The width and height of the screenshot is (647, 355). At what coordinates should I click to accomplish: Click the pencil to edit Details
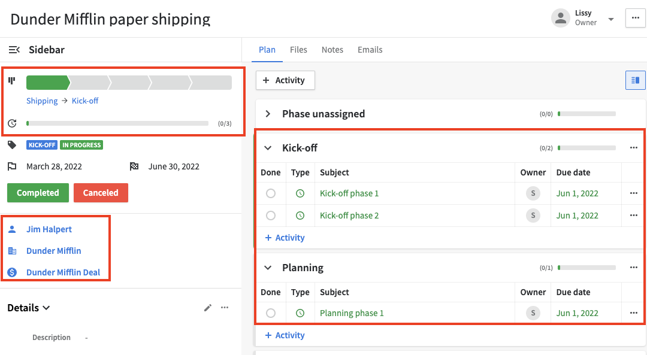click(208, 307)
